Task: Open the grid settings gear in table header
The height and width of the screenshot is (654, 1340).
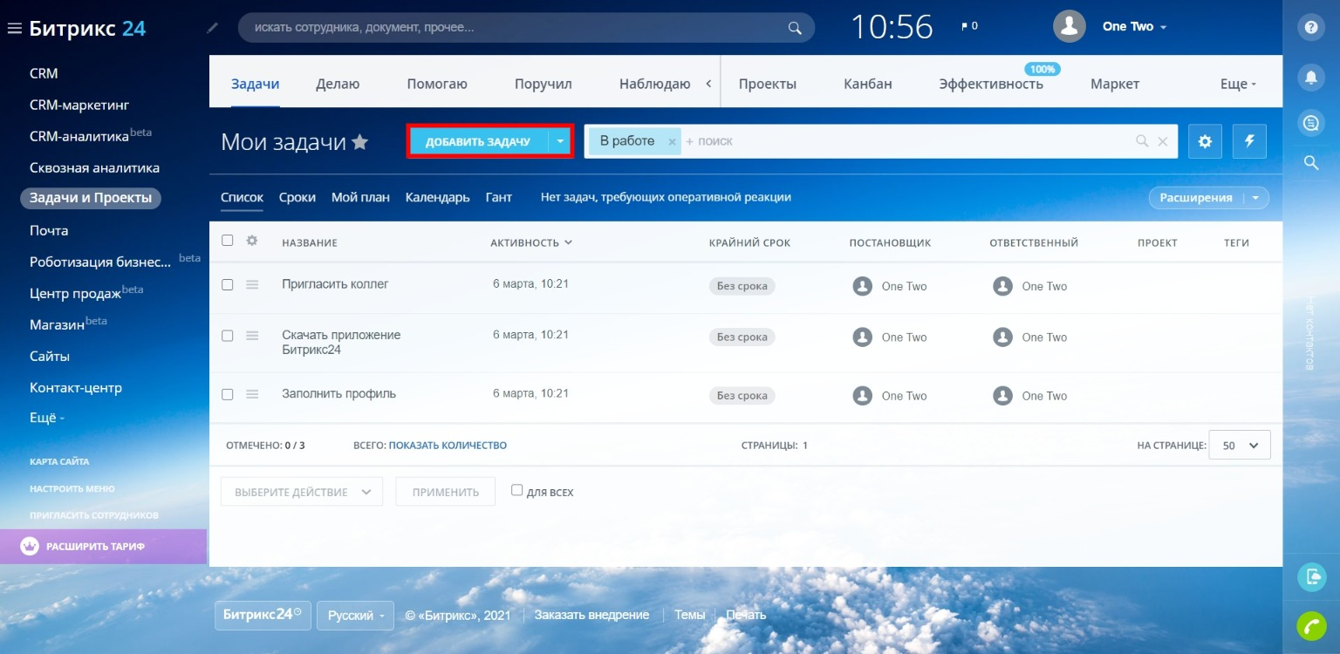Action: [x=252, y=241]
